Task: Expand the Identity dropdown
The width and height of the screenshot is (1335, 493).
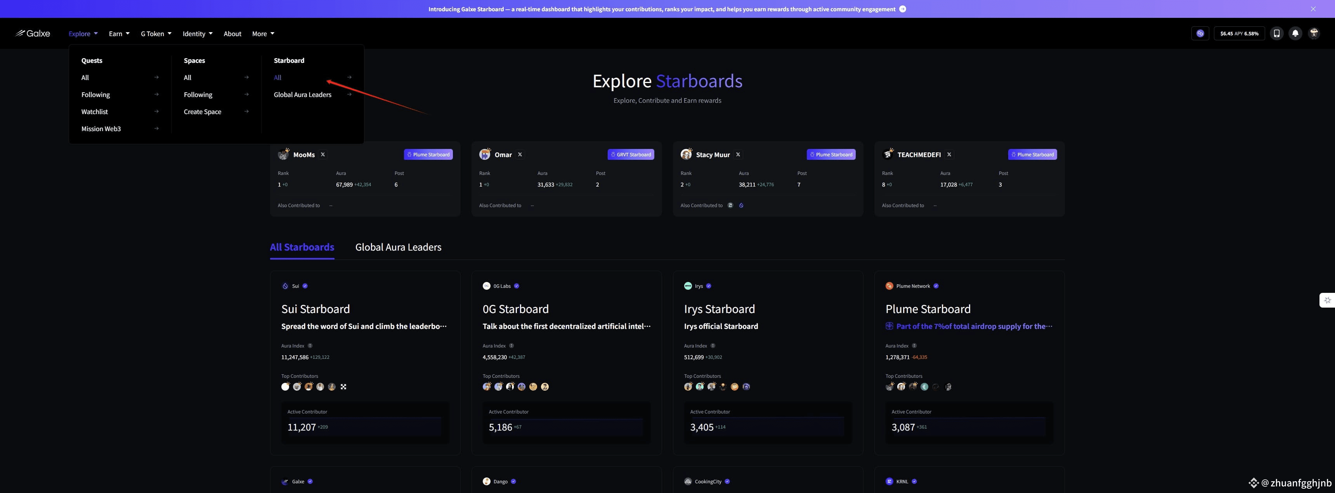Action: click(x=198, y=34)
